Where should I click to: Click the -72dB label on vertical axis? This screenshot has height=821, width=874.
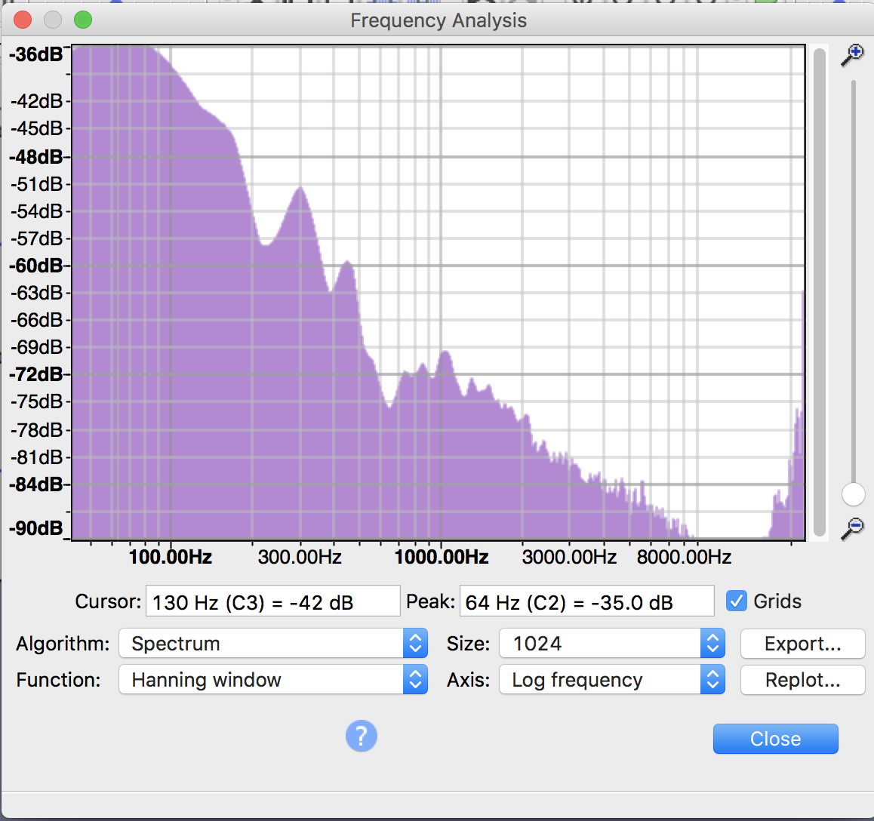point(36,374)
